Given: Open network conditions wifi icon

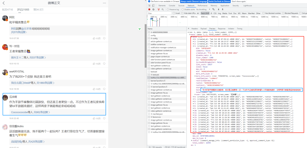Looking at the screenshot, I should [213, 9].
